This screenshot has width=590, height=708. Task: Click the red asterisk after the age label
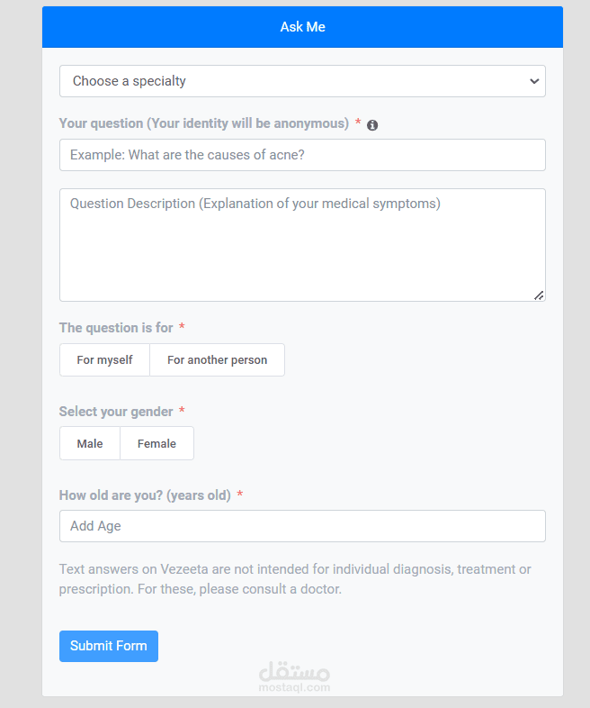pos(240,495)
